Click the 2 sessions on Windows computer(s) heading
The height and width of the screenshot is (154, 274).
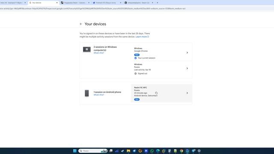coord(105,48)
